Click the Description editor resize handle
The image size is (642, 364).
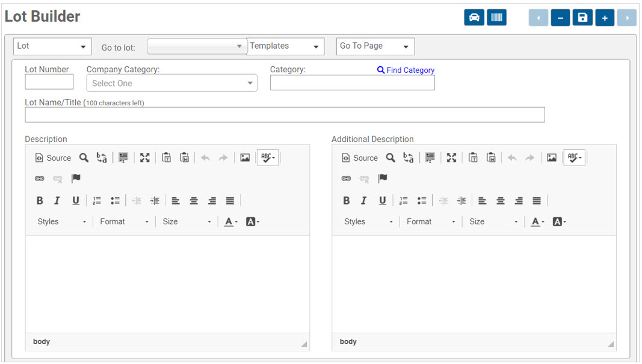coord(304,344)
